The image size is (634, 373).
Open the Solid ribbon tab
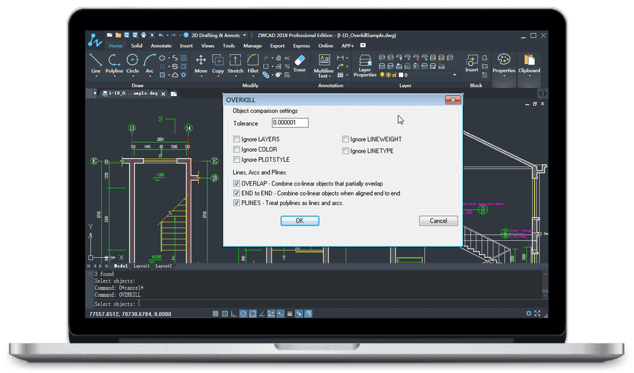coord(136,46)
